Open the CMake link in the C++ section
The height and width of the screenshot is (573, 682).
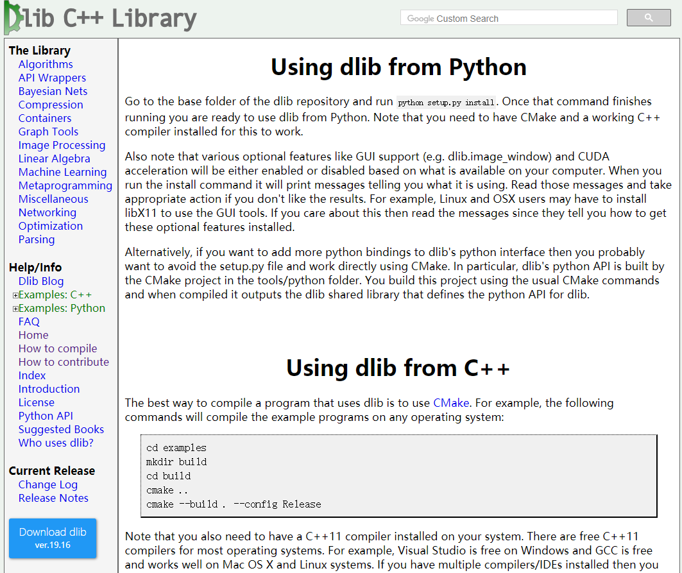coord(451,403)
